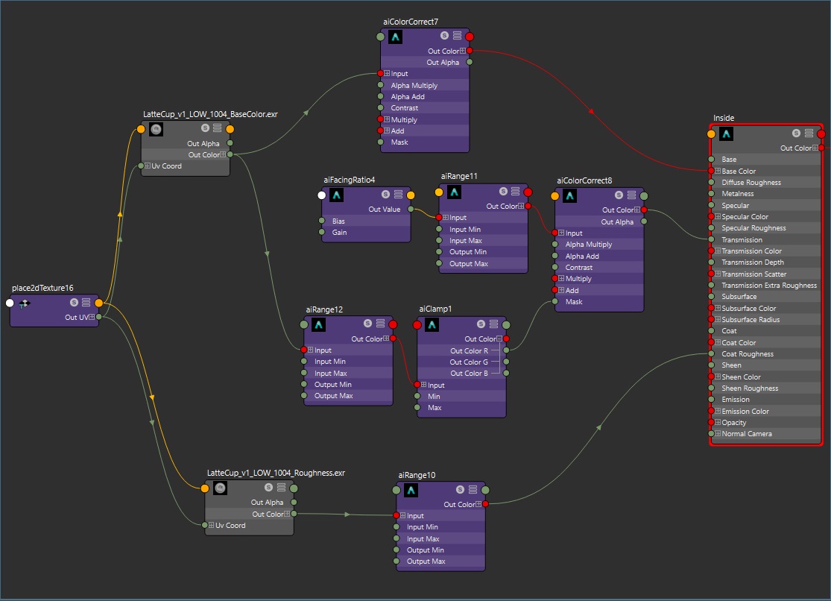The image size is (831, 601).
Task: Click the Out UV port on place2dTexture16
Action: (99, 317)
